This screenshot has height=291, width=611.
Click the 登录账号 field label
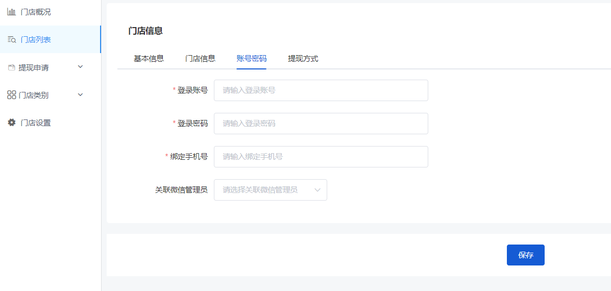click(x=192, y=90)
